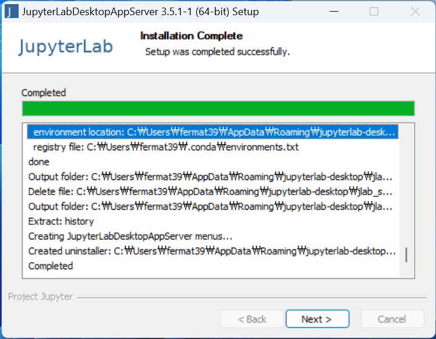
Task: Click the disabled maximize button
Action: pyautogui.click(x=374, y=12)
